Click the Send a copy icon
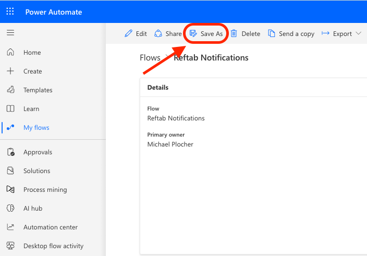Screen dimensions: 367x256 click(271, 33)
